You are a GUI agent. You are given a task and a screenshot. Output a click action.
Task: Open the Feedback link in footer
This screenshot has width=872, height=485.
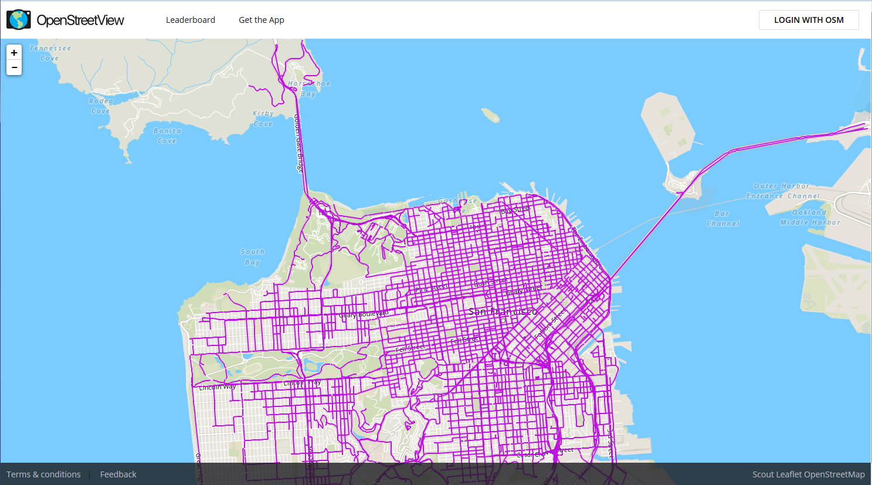point(118,474)
